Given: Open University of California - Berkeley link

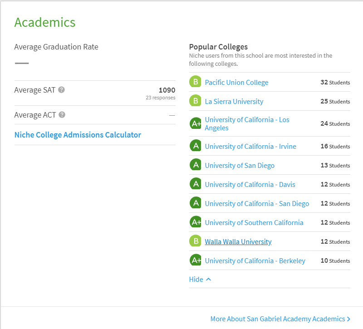Looking at the screenshot, I should click(x=255, y=260).
